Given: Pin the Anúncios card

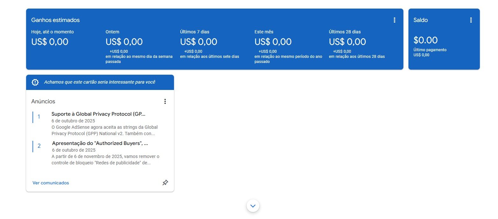Looking at the screenshot, I should click(x=165, y=183).
